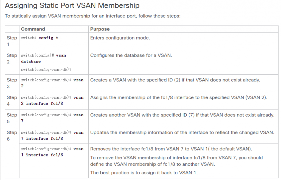The height and width of the screenshot is (180, 281).
Task: Click the "vsan 7 interface fc1/8" command
Action: coord(52,136)
